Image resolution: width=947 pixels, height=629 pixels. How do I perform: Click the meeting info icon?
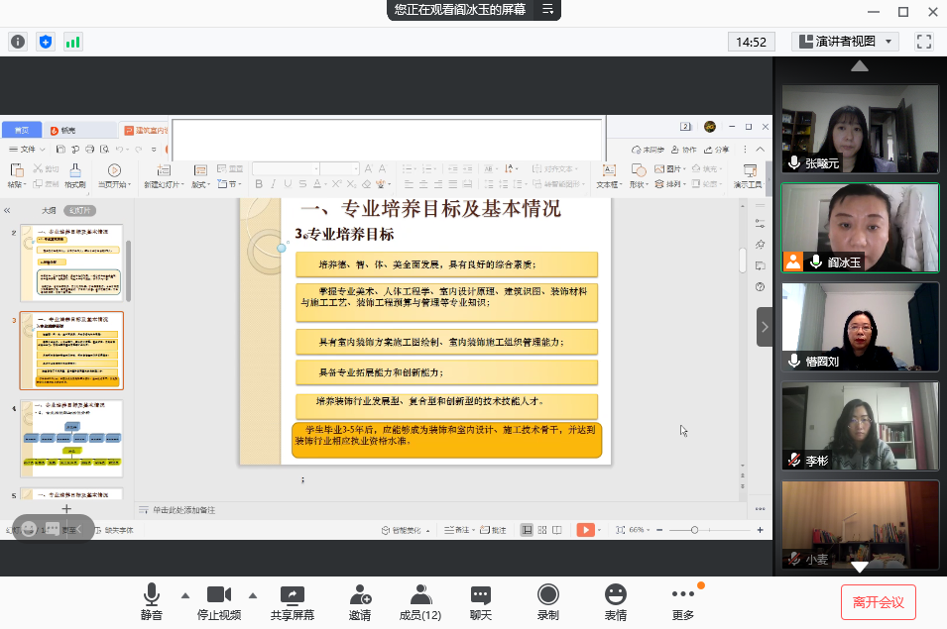[x=18, y=42]
